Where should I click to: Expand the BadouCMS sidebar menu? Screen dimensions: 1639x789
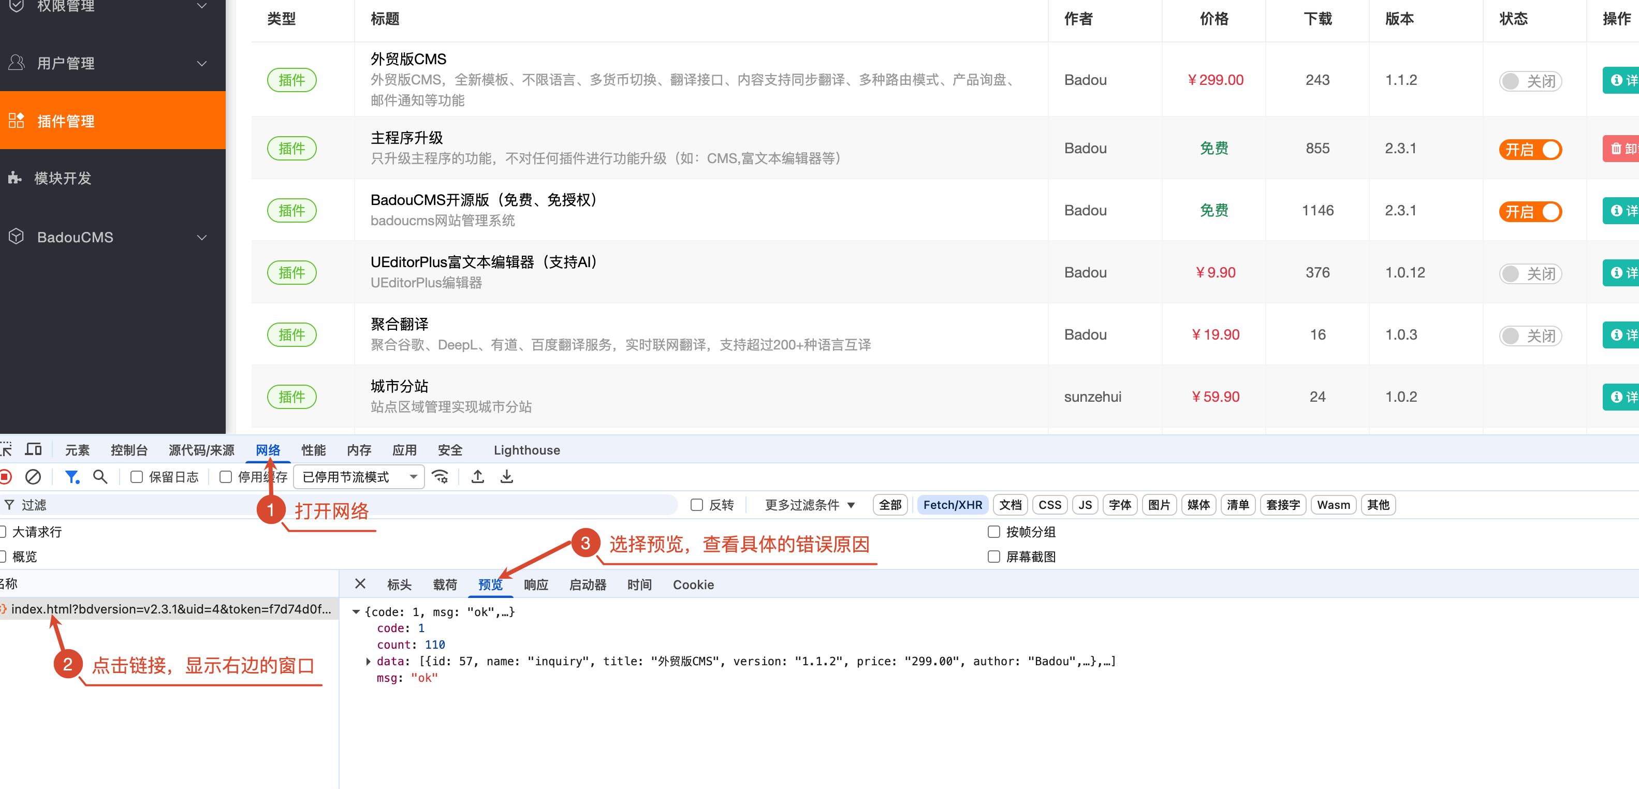click(x=202, y=237)
